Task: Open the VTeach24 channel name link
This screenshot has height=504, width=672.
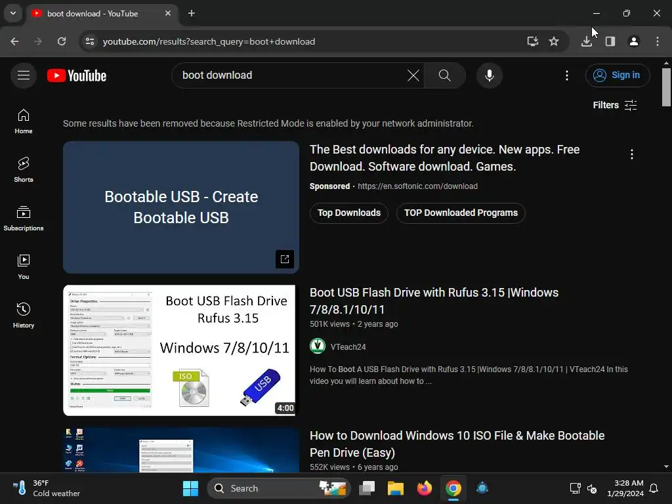Action: pos(348,346)
